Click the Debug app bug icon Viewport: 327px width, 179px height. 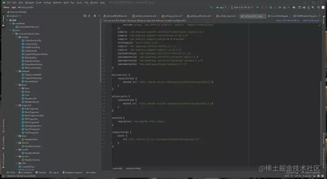click(271, 7)
